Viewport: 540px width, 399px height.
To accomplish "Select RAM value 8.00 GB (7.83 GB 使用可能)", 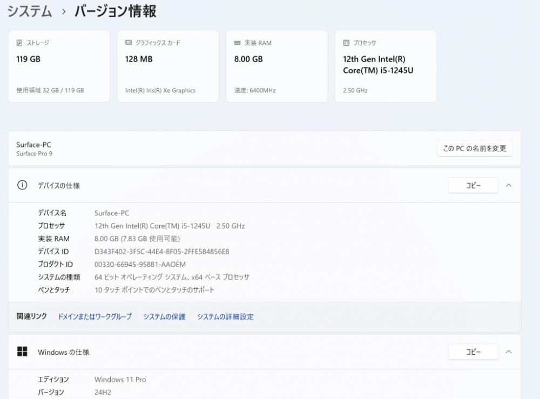I will (137, 239).
